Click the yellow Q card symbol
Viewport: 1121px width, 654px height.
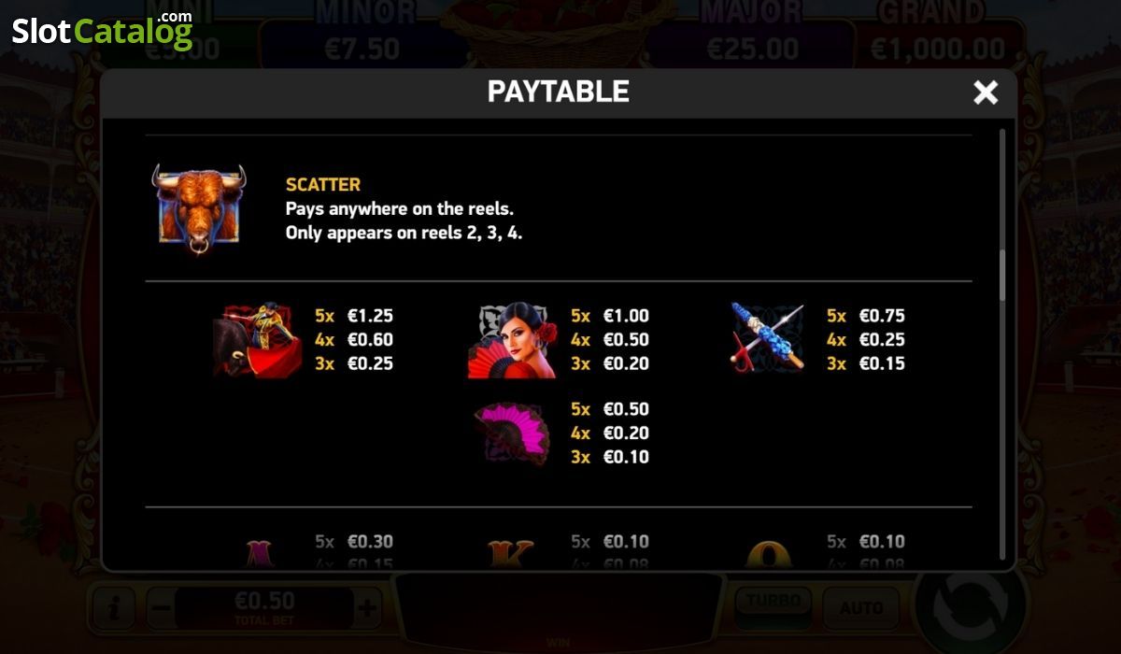tap(768, 554)
